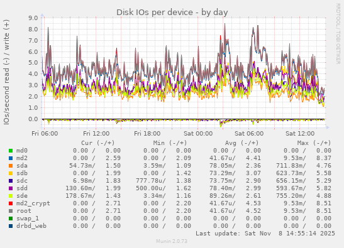
Task: Click the 'sda' legend label
Action: [22, 166]
